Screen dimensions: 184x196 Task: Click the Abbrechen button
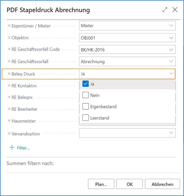point(162,184)
